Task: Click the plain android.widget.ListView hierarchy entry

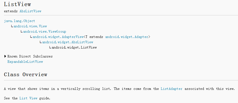Action: click(74, 47)
